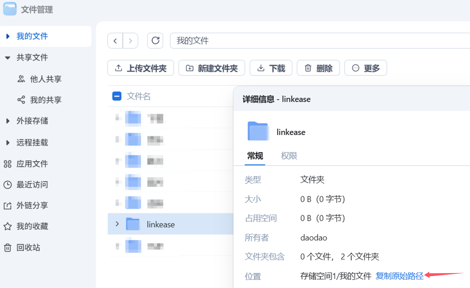Click the 我的收藏 star icon
The image size is (470, 288).
coord(7,226)
